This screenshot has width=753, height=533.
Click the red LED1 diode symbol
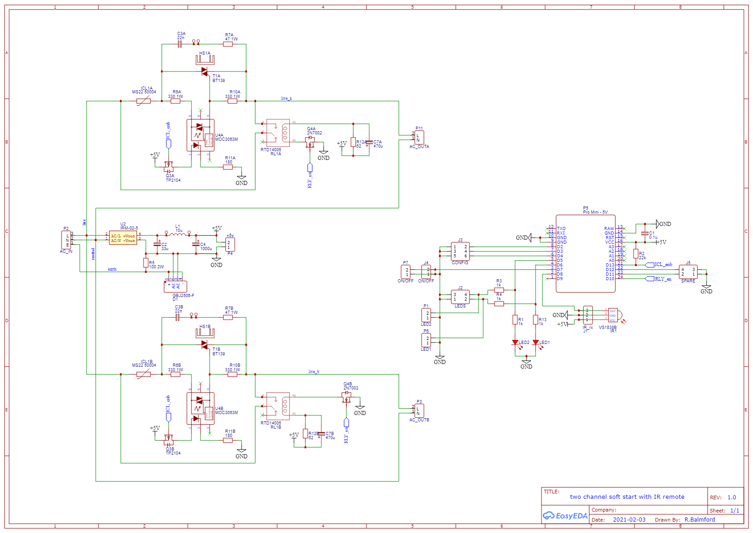(x=536, y=343)
